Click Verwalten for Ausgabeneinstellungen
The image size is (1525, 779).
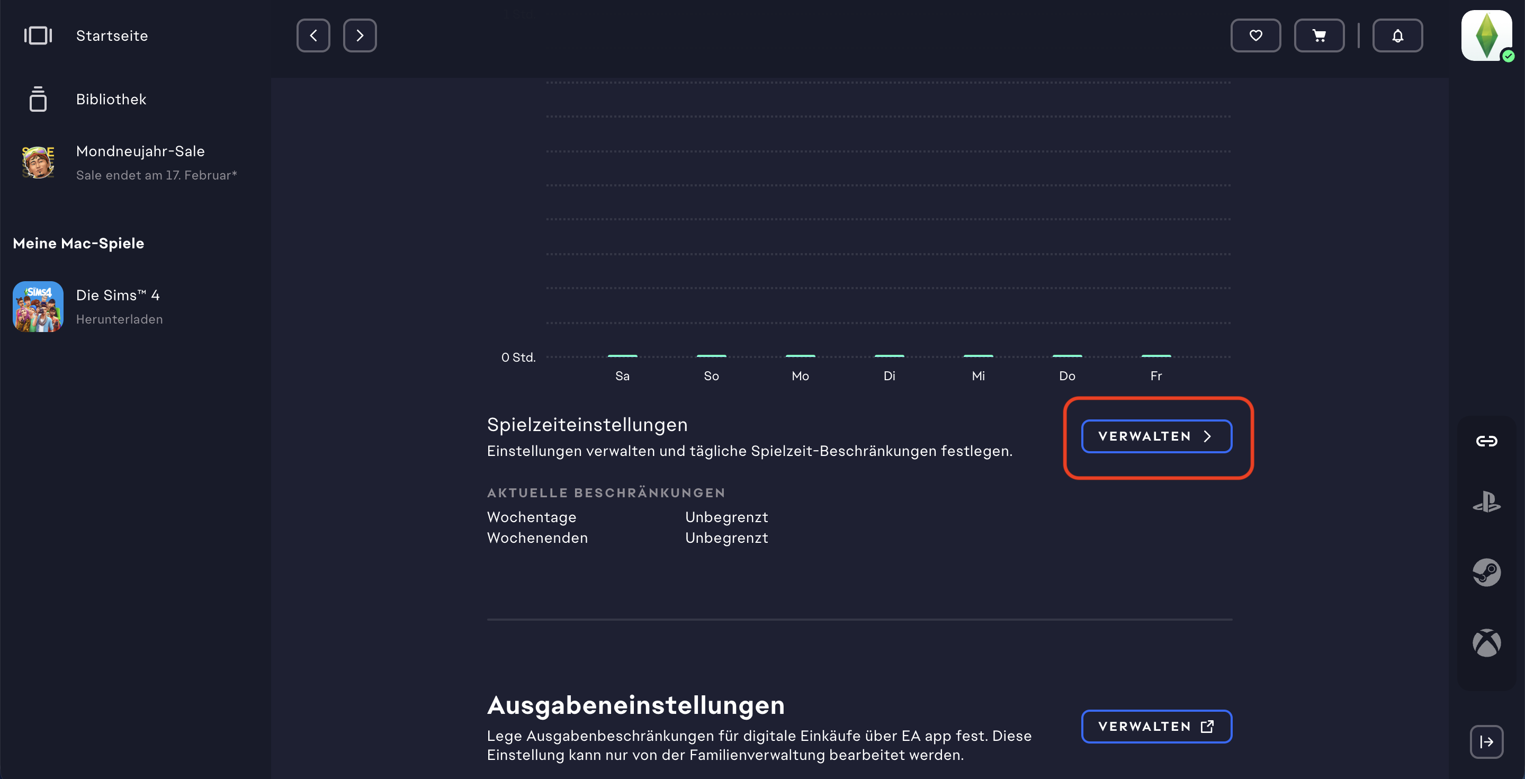[x=1156, y=727]
